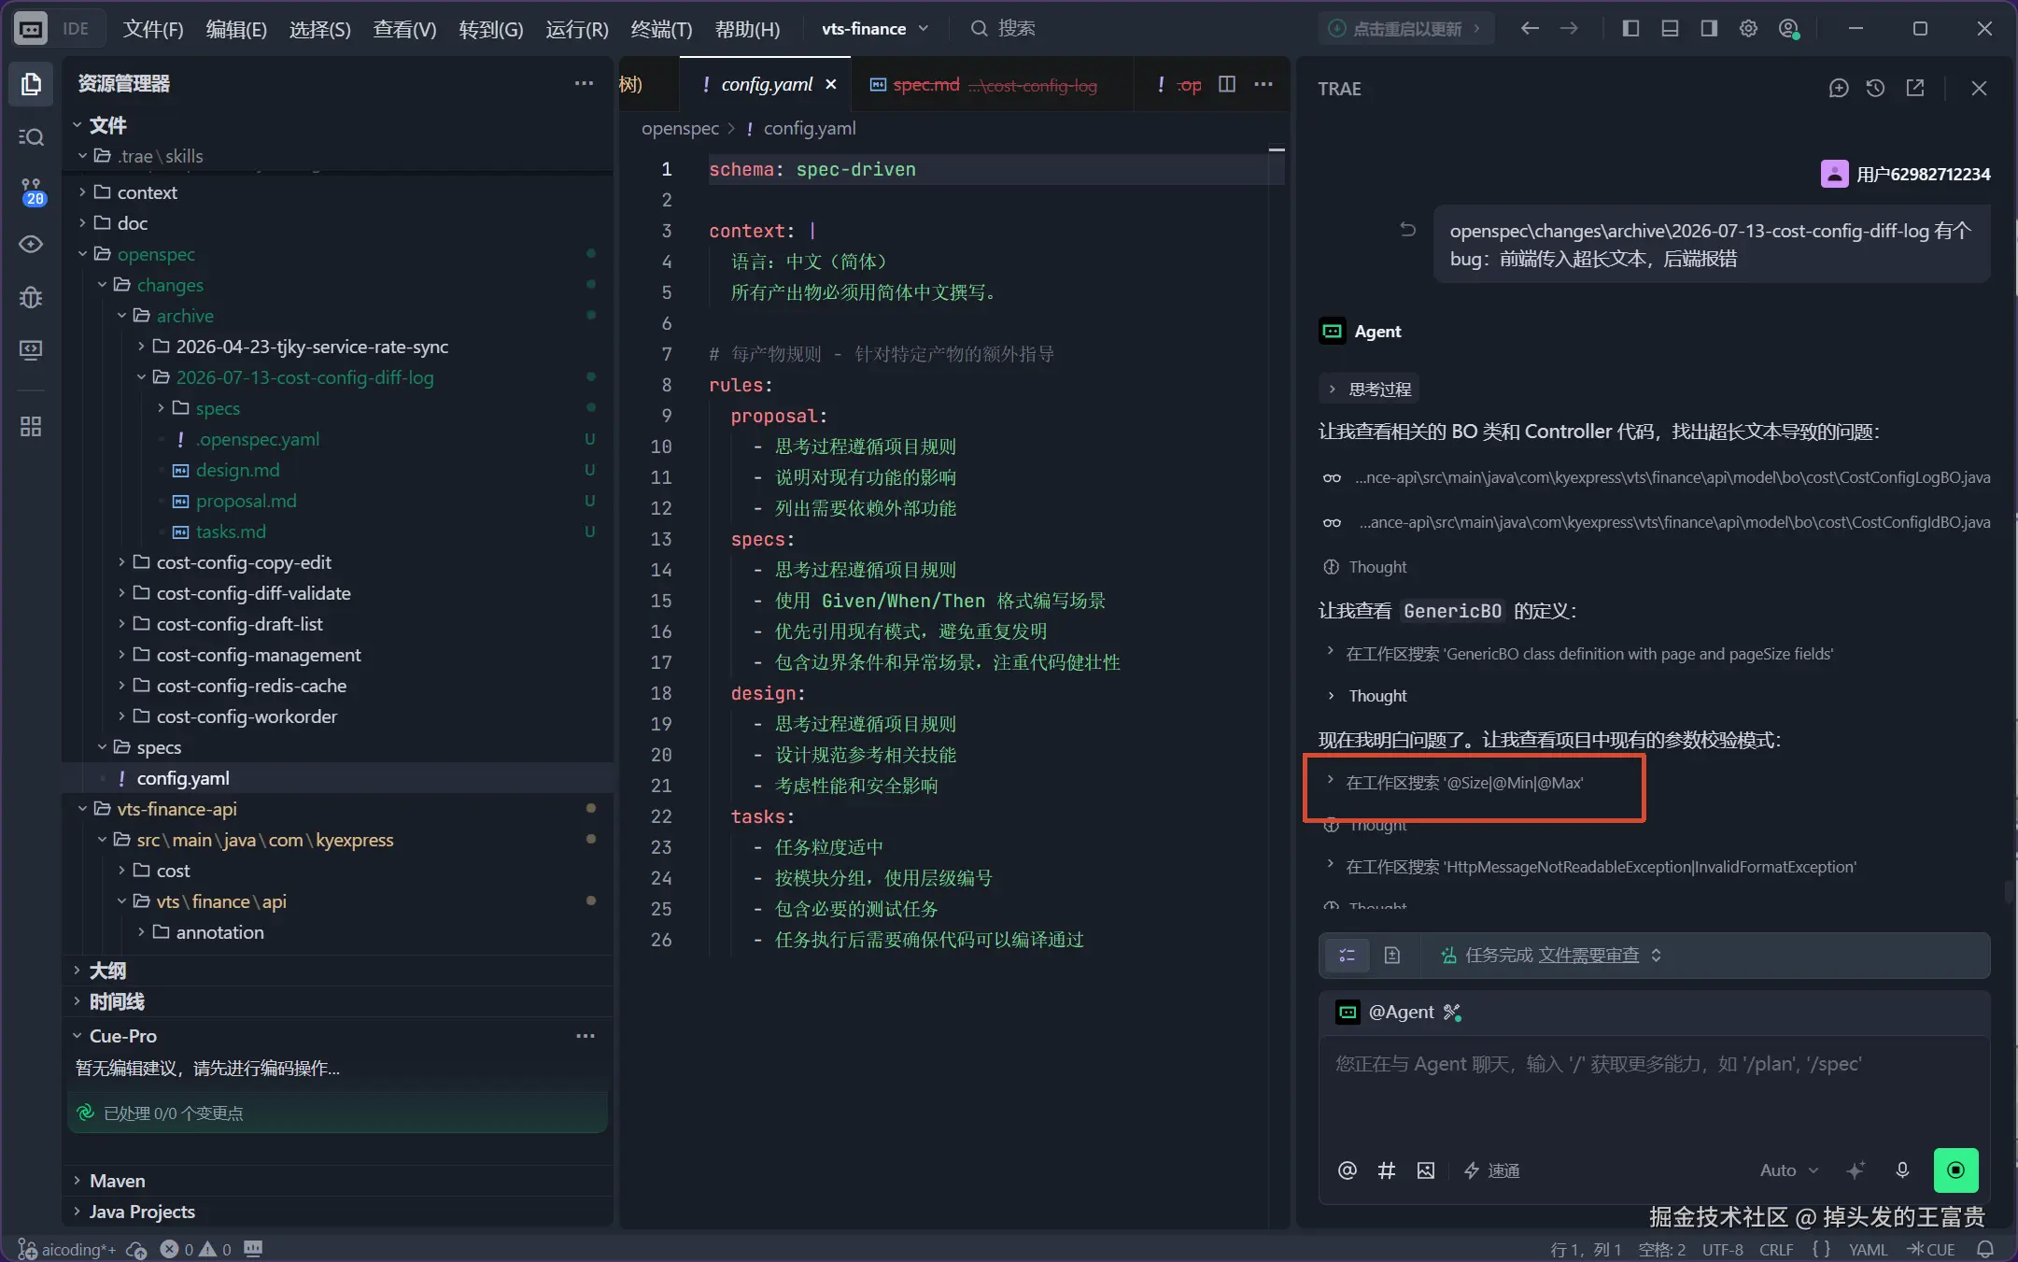
Task: Click YAML language mode in status bar
Action: pyautogui.click(x=1868, y=1249)
